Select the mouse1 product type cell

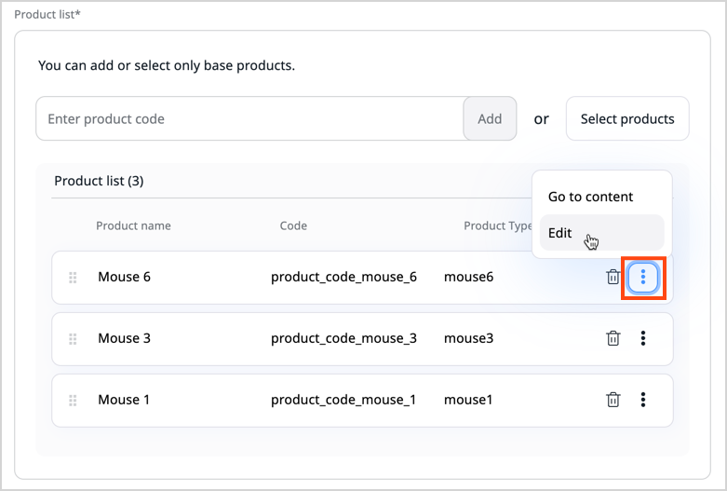point(468,400)
